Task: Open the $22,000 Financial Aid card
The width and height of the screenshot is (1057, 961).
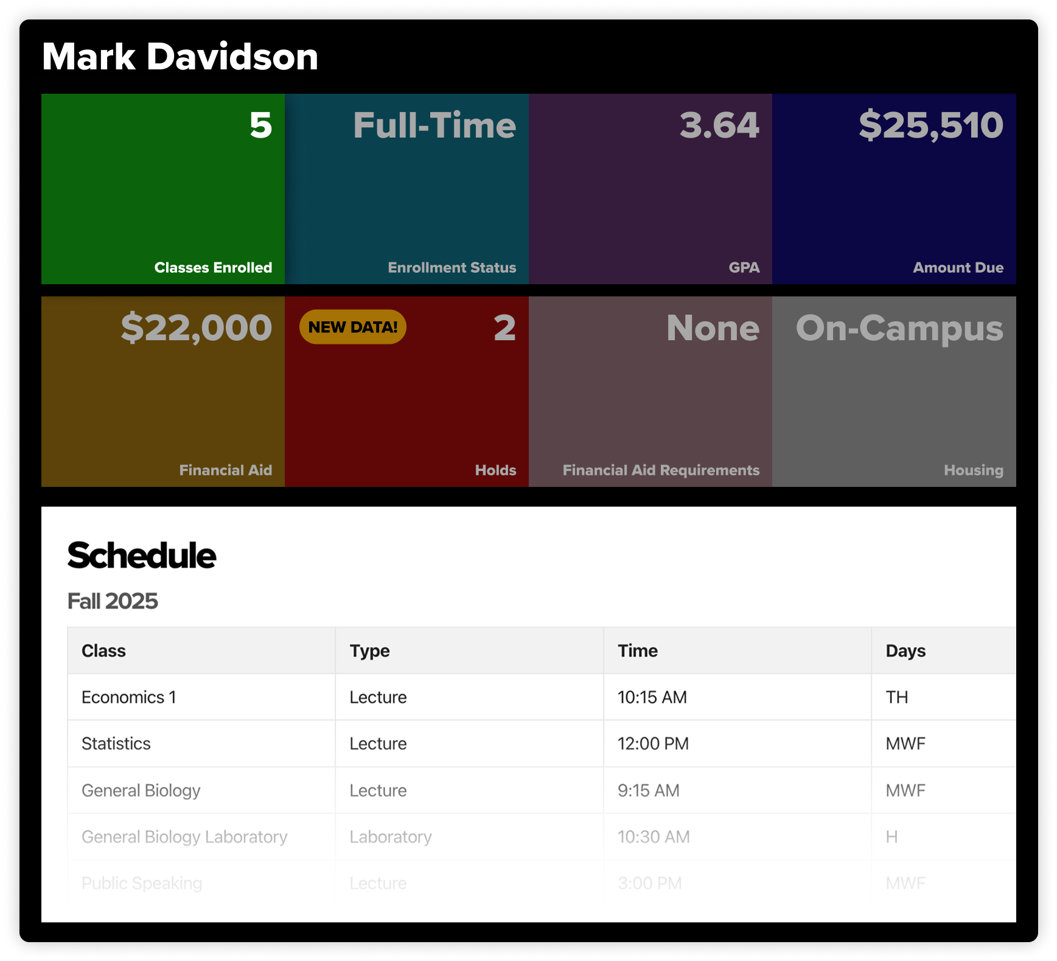Action: tap(163, 391)
